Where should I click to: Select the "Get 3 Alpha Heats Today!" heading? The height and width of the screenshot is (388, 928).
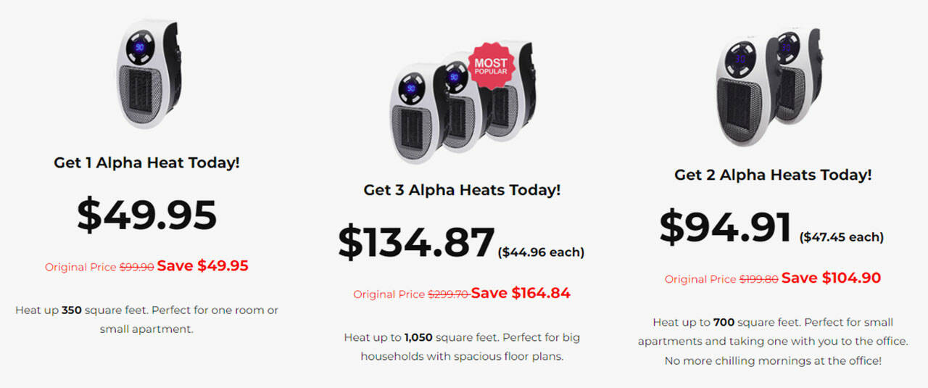pos(462,190)
